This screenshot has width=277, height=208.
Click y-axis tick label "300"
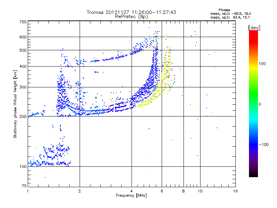pyautogui.click(x=23, y=87)
